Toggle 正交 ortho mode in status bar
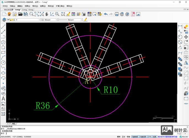 click(123, 136)
